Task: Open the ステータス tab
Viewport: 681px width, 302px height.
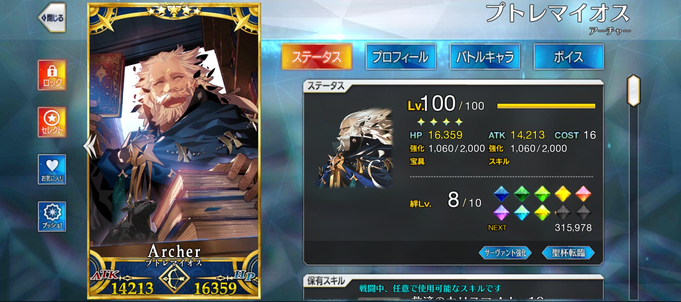Action: click(317, 57)
